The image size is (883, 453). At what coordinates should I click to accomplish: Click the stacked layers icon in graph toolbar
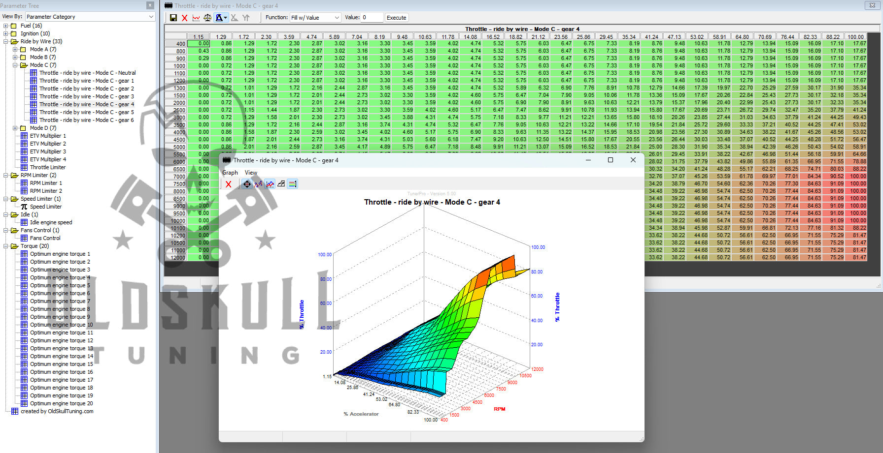pyautogui.click(x=281, y=184)
